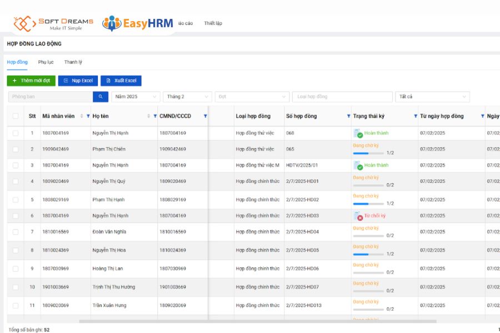Click sort arrows on Mã nhân viên column
Viewport: 500px width, 333px height.
tap(82, 116)
